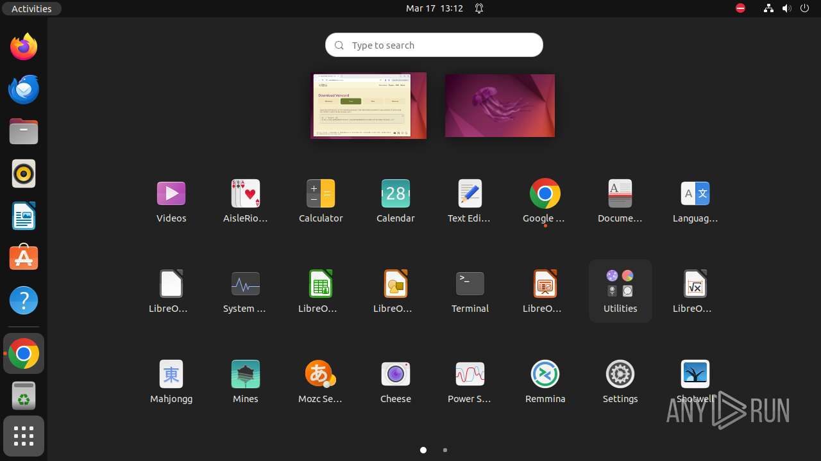Open Firefox from the dock
Screen dimensions: 821x461
pos(24,47)
